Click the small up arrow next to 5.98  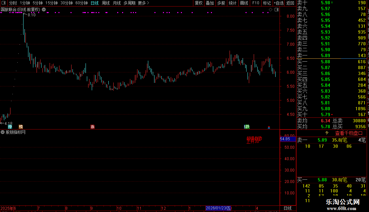point(332,2)
